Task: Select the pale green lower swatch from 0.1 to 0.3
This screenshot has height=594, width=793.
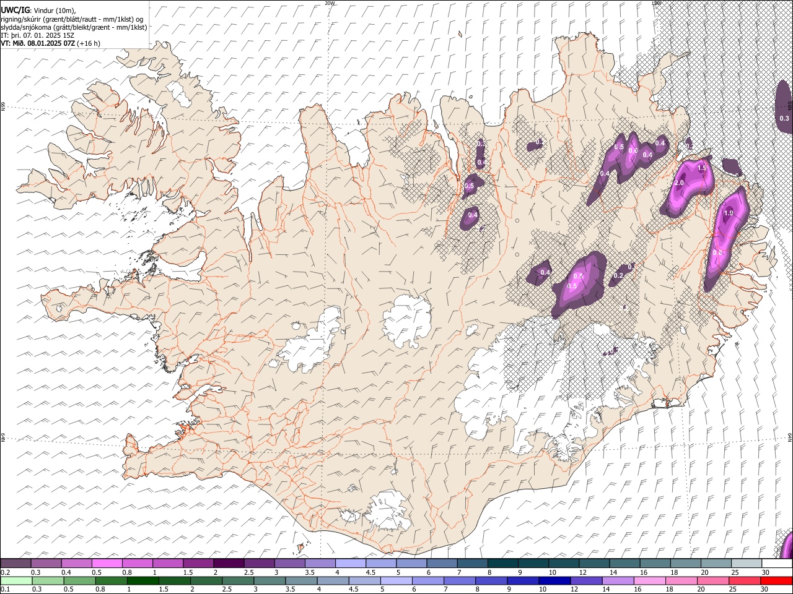Action: point(15,580)
